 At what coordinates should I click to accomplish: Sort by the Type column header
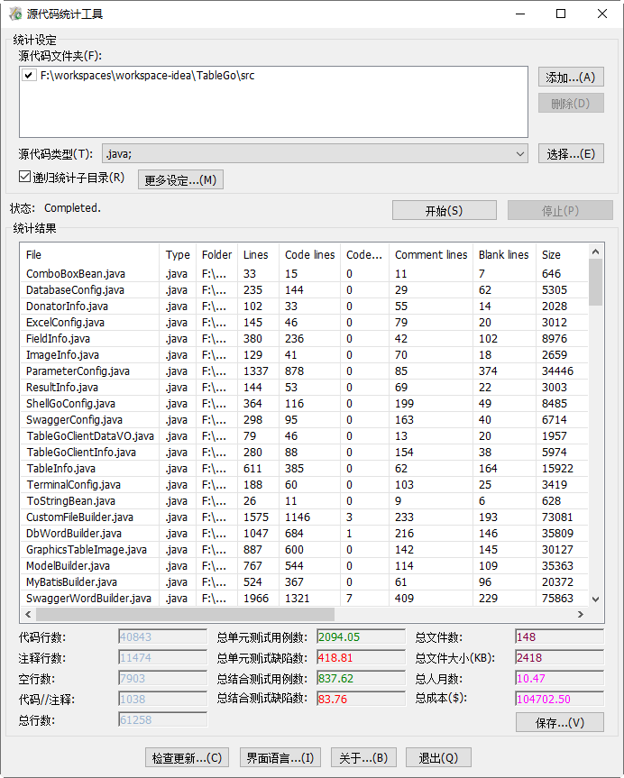click(178, 254)
